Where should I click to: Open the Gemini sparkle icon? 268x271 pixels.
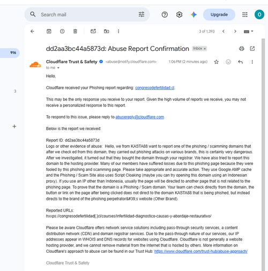(x=193, y=14)
